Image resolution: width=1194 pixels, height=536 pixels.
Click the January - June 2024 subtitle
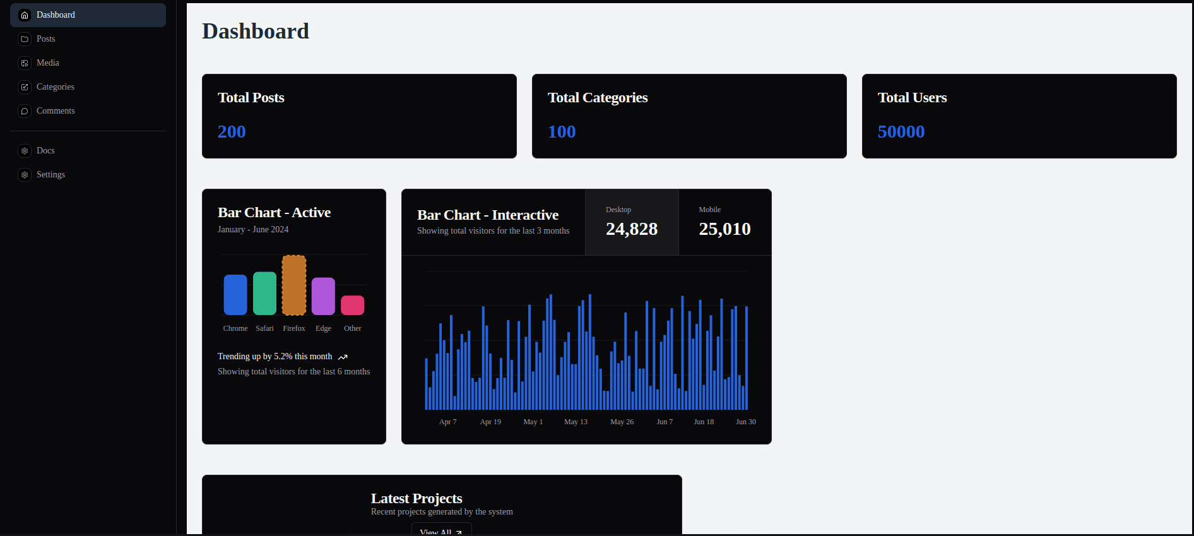coord(253,230)
